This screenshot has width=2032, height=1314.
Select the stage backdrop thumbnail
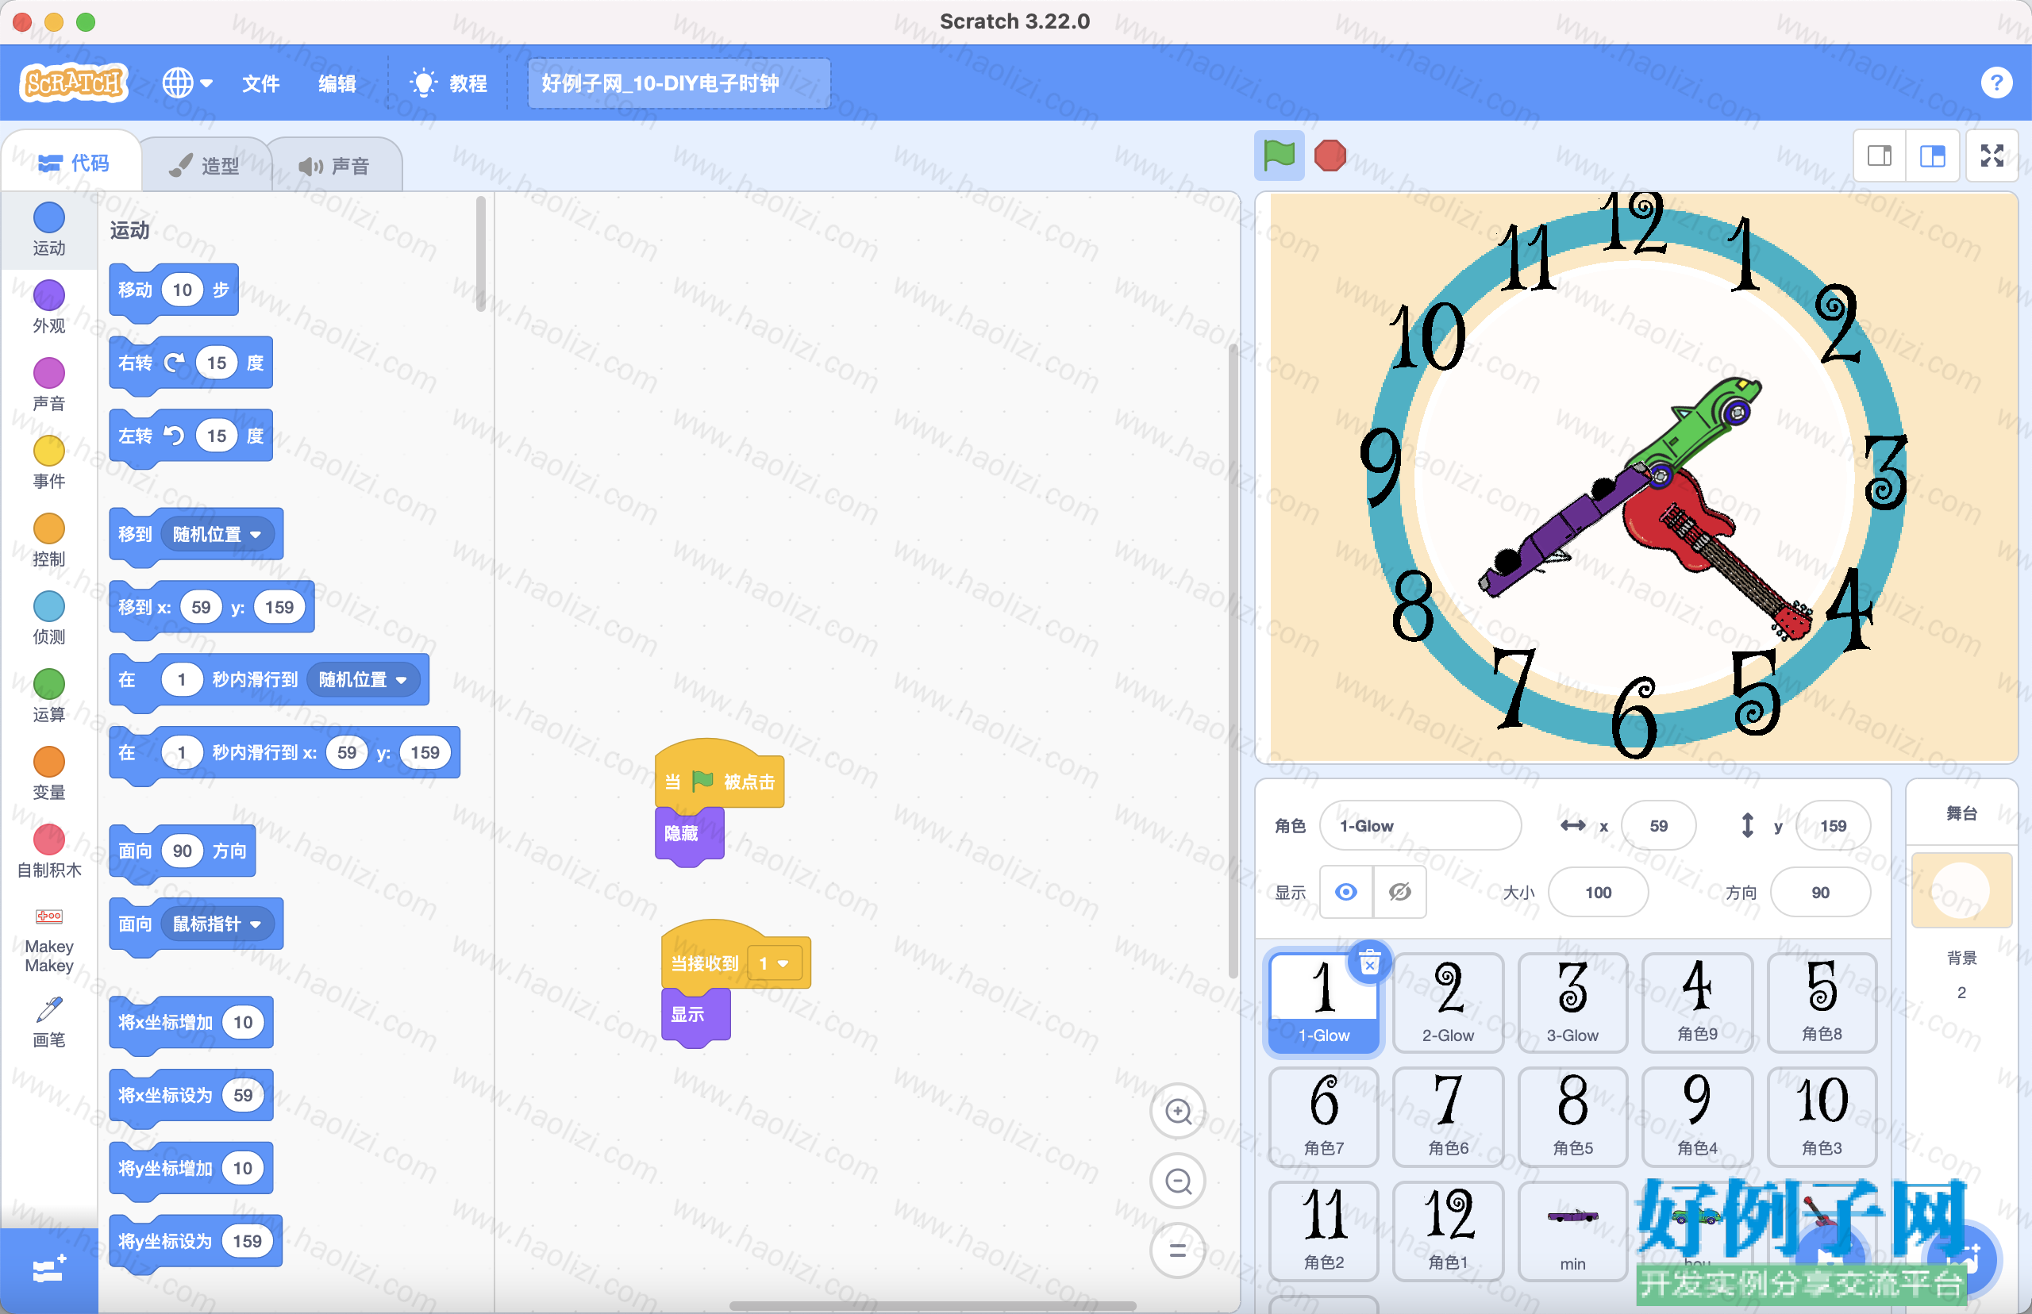click(1961, 890)
